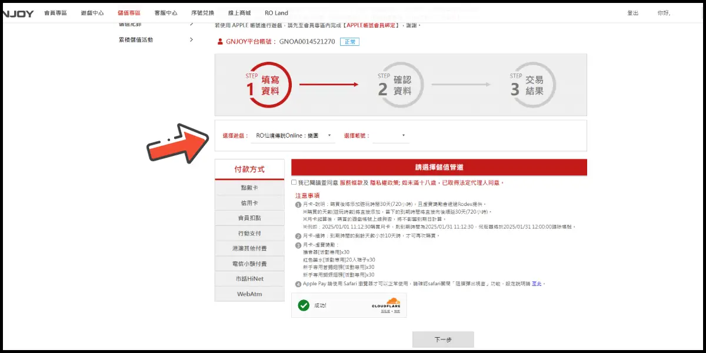Image resolution: width=706 pixels, height=353 pixels.
Task: Open the 至此 setup instructions link
Action: point(537,284)
